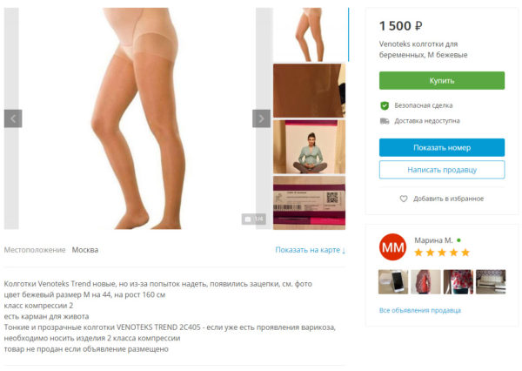Open seller name Марина М.
Viewport: 522px width, 371px height.
point(433,240)
